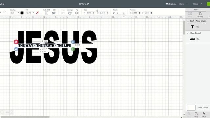Click the Slice tool
The image size is (210, 118).
189,115
